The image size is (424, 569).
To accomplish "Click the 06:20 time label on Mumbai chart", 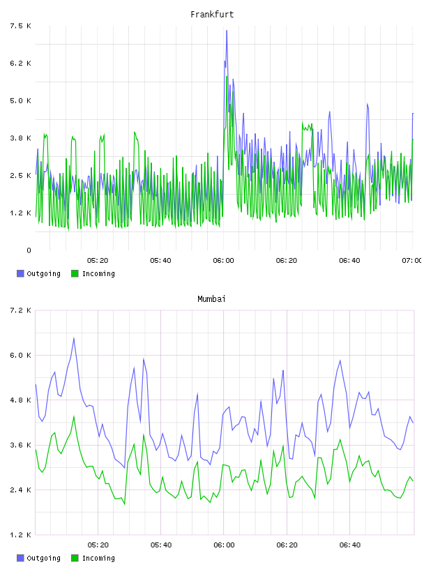I will [287, 545].
